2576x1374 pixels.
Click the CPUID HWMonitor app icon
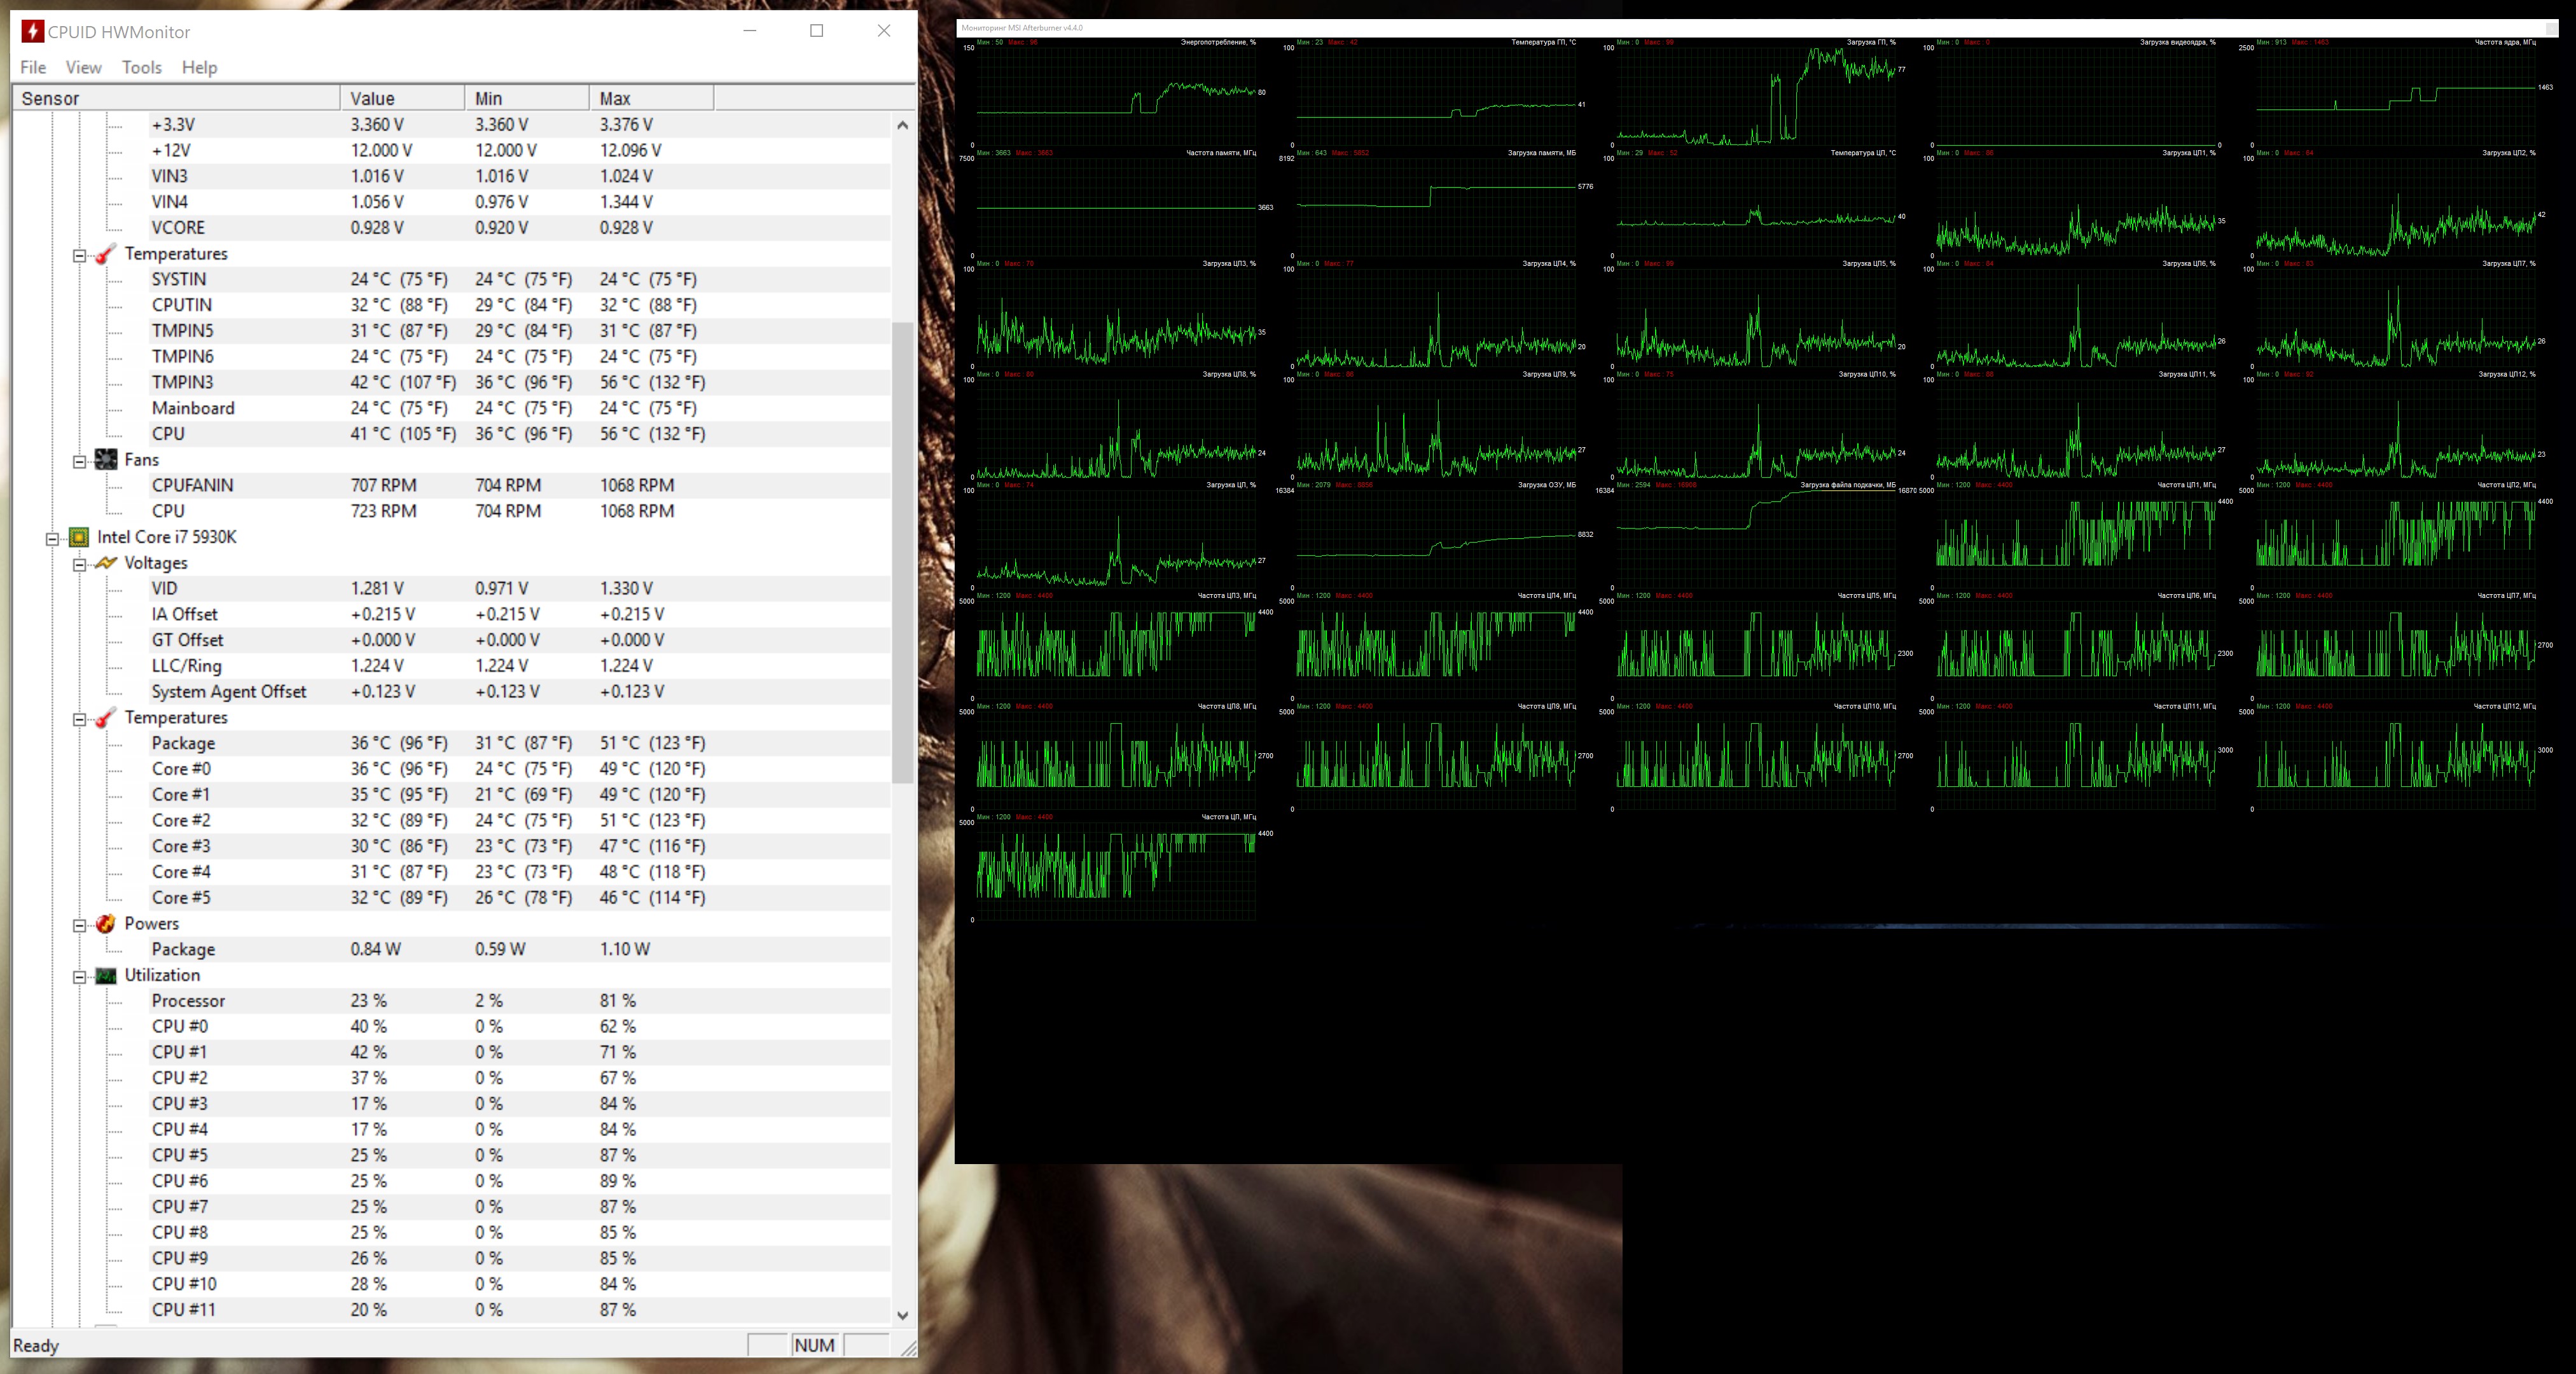click(x=33, y=31)
